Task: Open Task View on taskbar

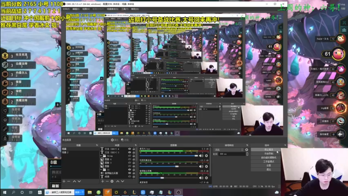Action: click(30, 192)
